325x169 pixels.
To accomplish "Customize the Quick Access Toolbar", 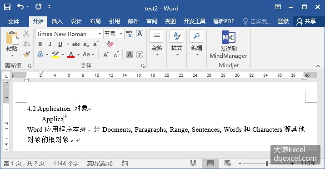I will [50, 7].
